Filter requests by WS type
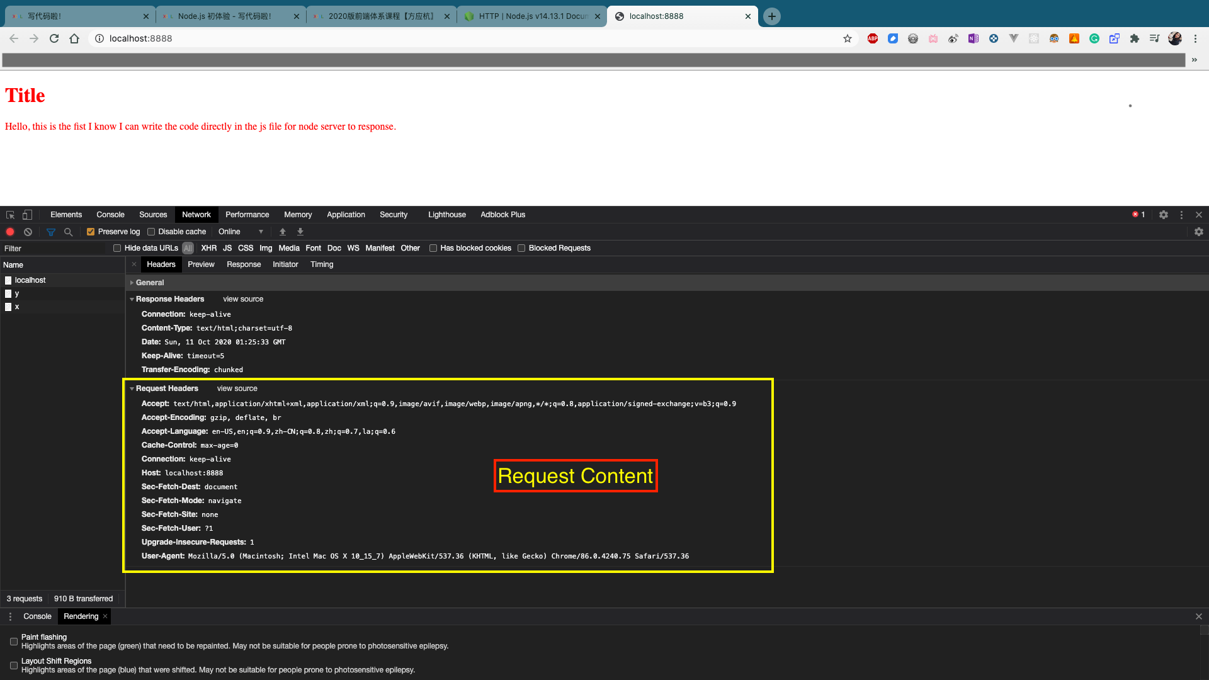Viewport: 1209px width, 680px height. (353, 248)
